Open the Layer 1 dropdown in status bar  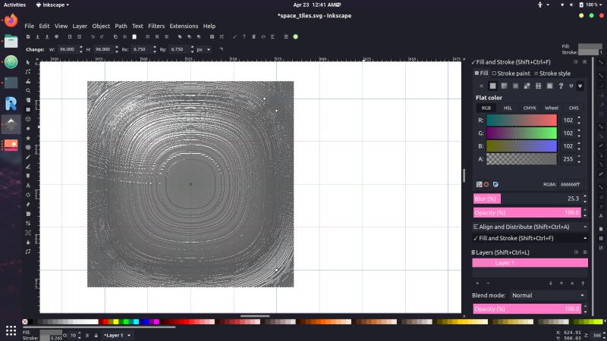point(117,336)
